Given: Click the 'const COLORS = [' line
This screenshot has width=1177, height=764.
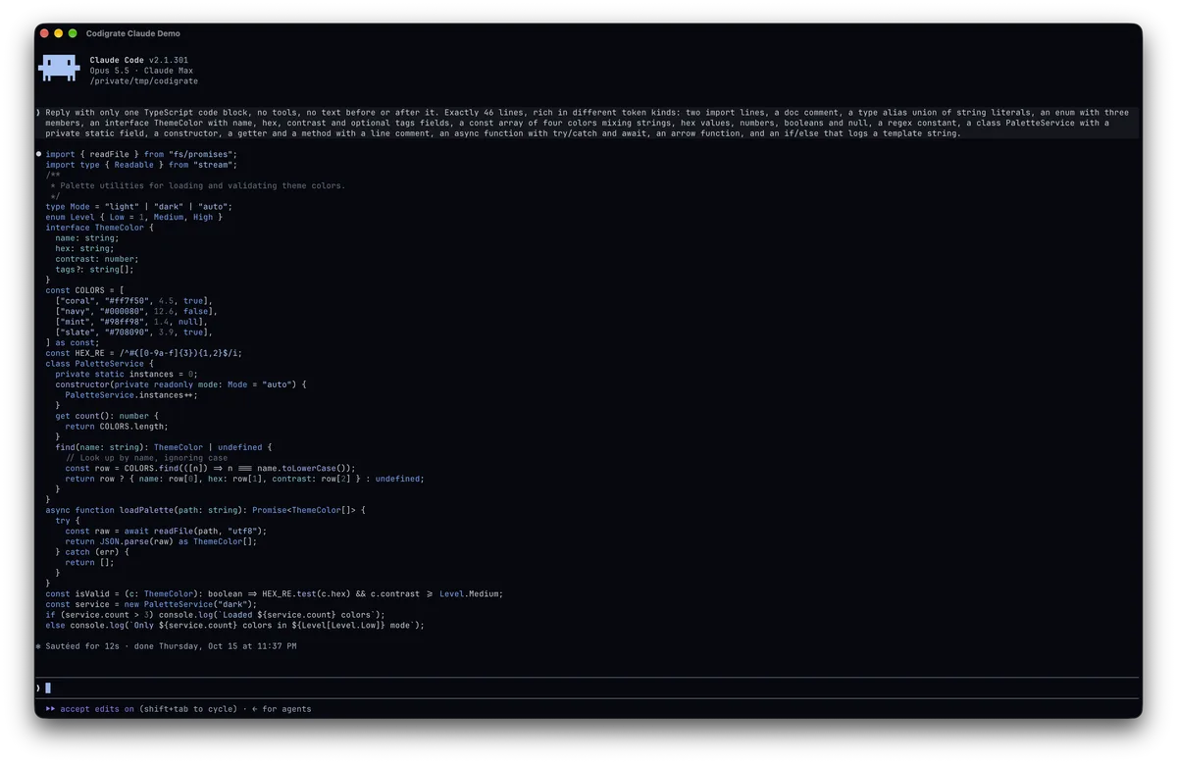Looking at the screenshot, I should pos(85,290).
